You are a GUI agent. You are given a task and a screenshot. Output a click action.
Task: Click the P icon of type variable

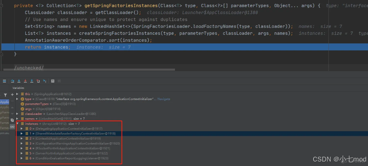(x=22, y=99)
